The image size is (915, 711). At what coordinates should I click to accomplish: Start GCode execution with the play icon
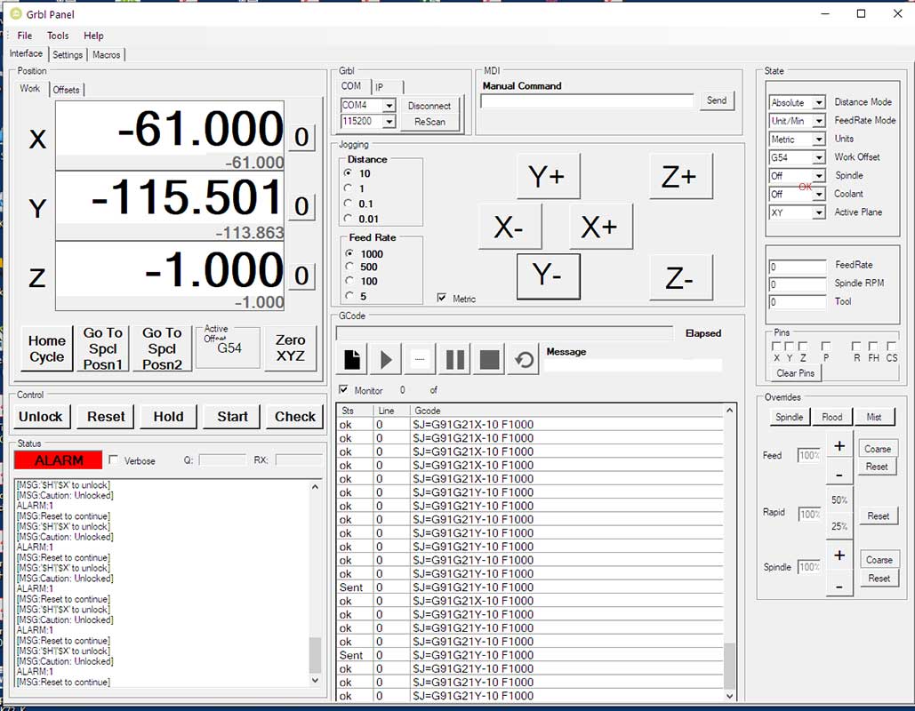tap(384, 359)
